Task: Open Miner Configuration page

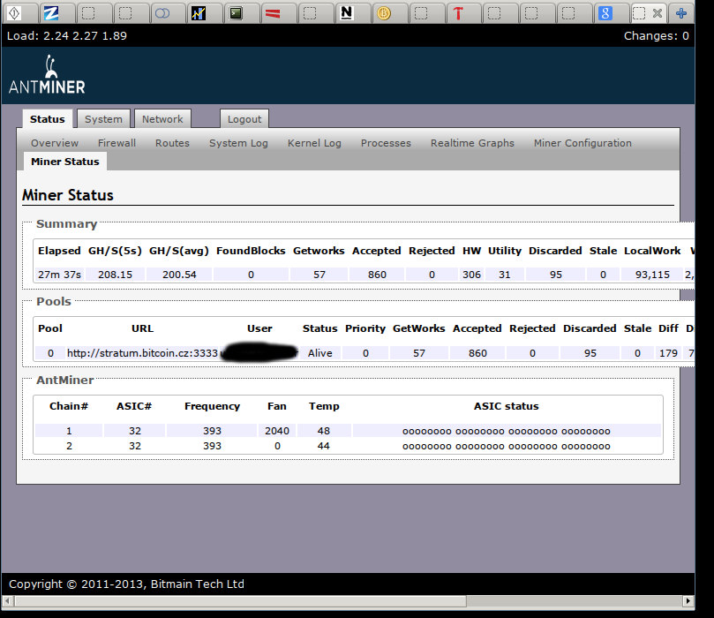Action: click(582, 143)
